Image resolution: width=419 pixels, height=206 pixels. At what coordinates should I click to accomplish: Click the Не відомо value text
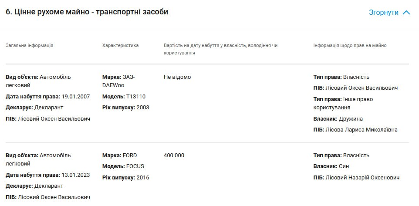[177, 77]
